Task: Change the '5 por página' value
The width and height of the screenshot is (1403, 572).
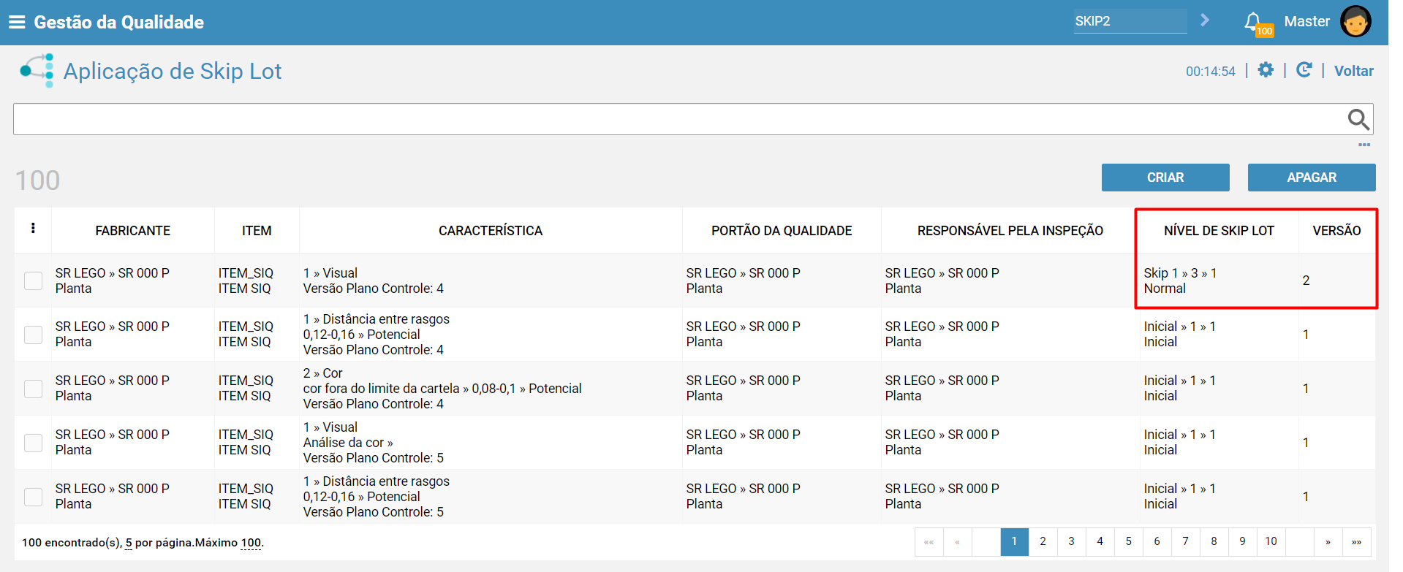Action: (x=129, y=543)
